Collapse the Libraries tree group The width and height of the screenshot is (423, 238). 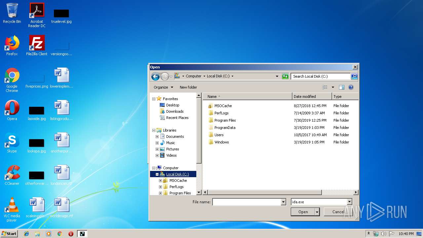(154, 130)
